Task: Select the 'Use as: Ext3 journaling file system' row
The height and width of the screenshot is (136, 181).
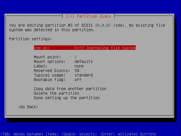Action: [85, 48]
